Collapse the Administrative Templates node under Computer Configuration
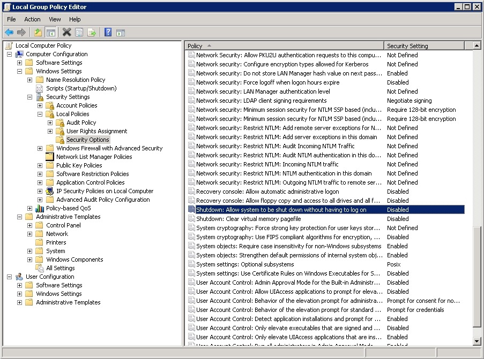 20,217
